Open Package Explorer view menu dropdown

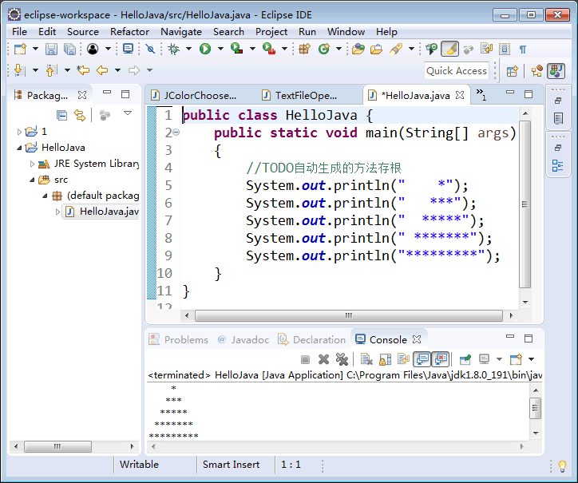point(127,114)
